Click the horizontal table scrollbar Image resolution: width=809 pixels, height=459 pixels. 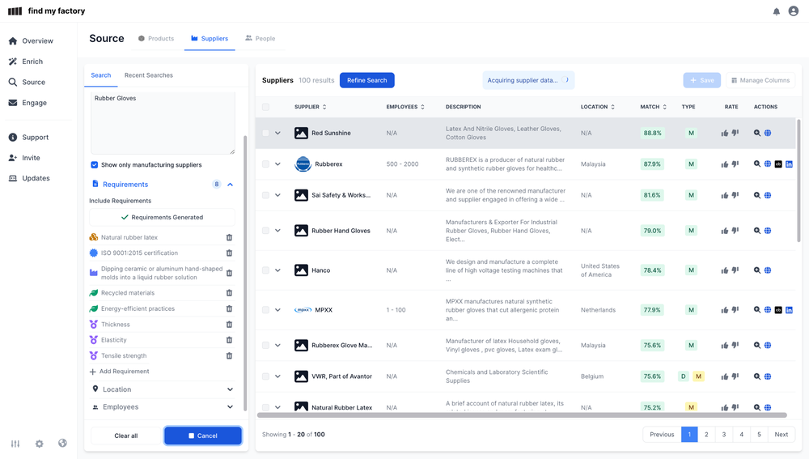(x=522, y=415)
